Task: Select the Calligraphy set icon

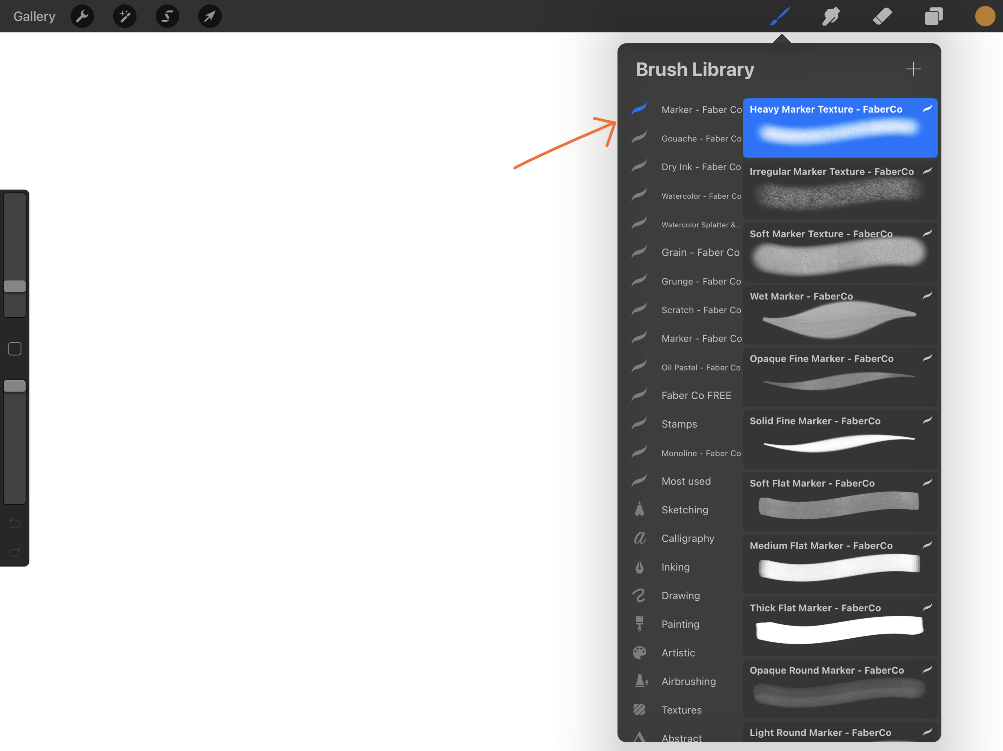Action: pos(640,538)
